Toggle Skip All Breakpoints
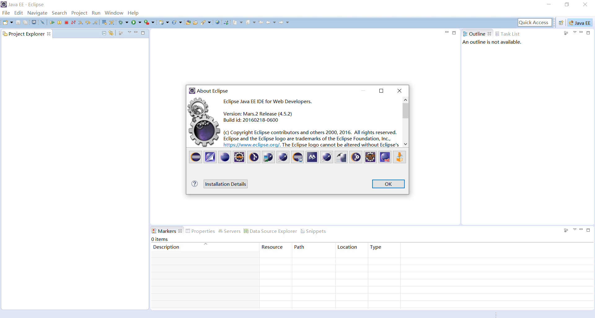The height and width of the screenshot is (318, 595). [x=42, y=22]
